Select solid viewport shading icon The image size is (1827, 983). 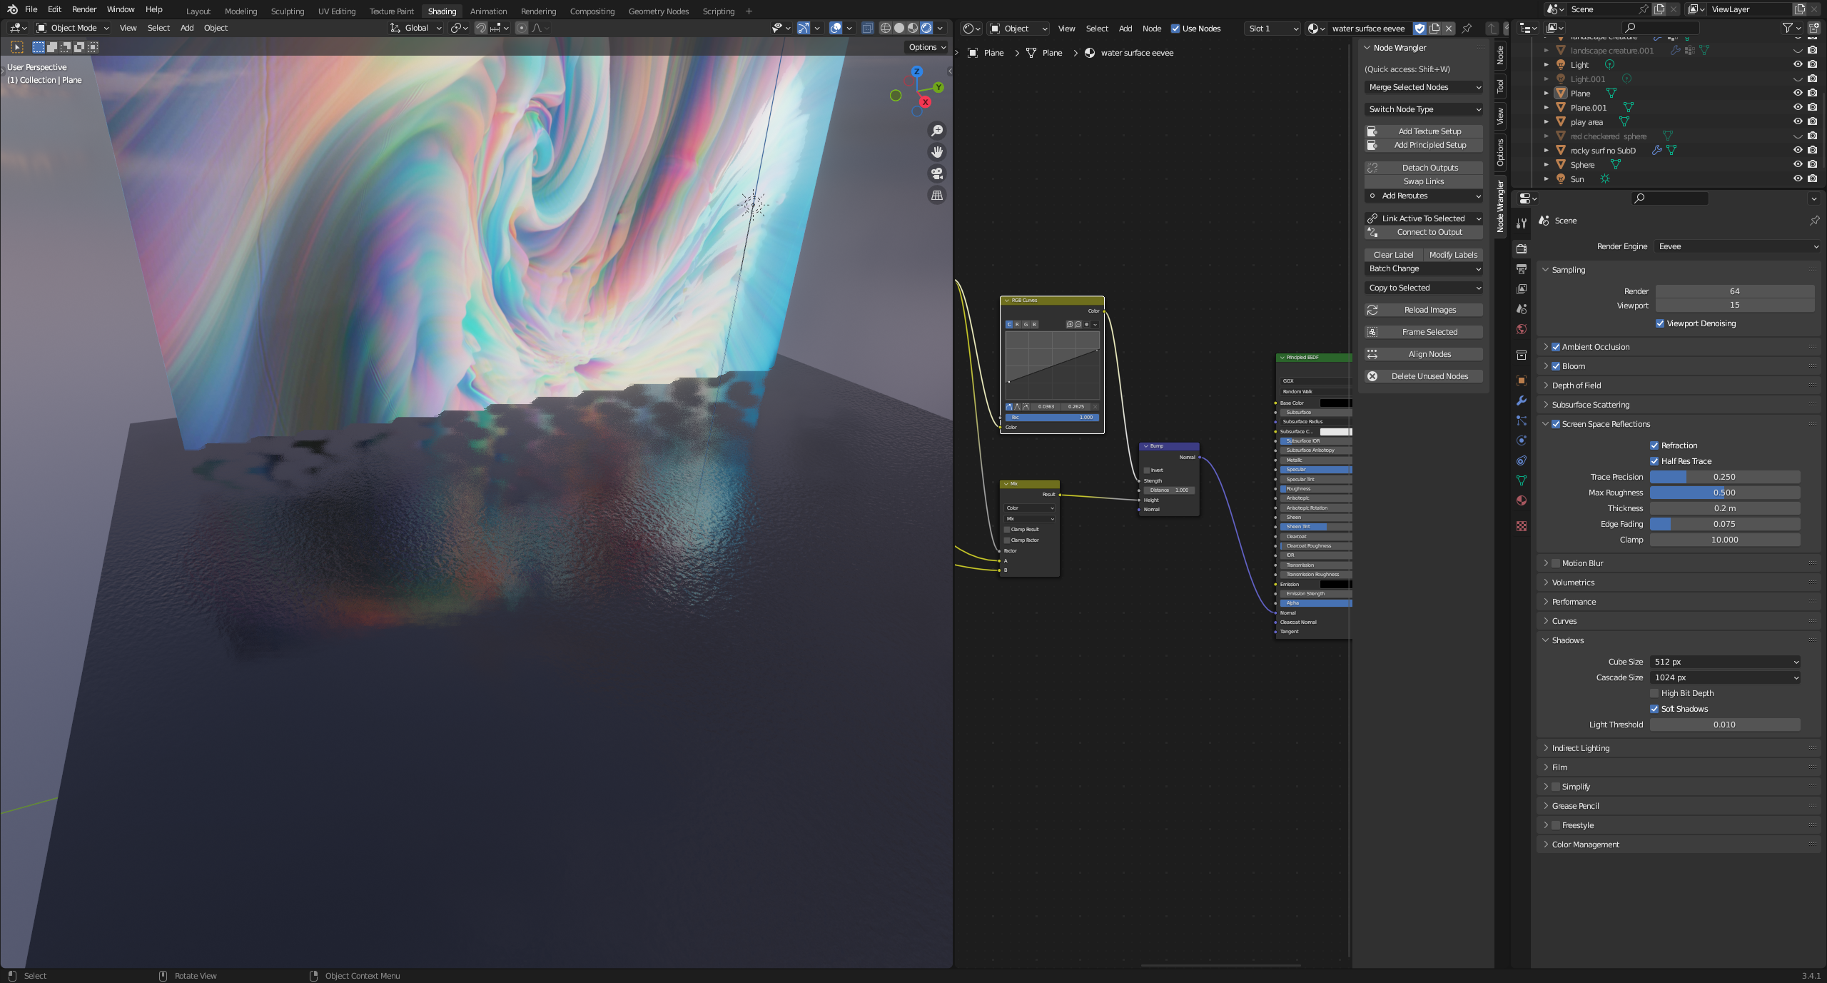tap(899, 28)
